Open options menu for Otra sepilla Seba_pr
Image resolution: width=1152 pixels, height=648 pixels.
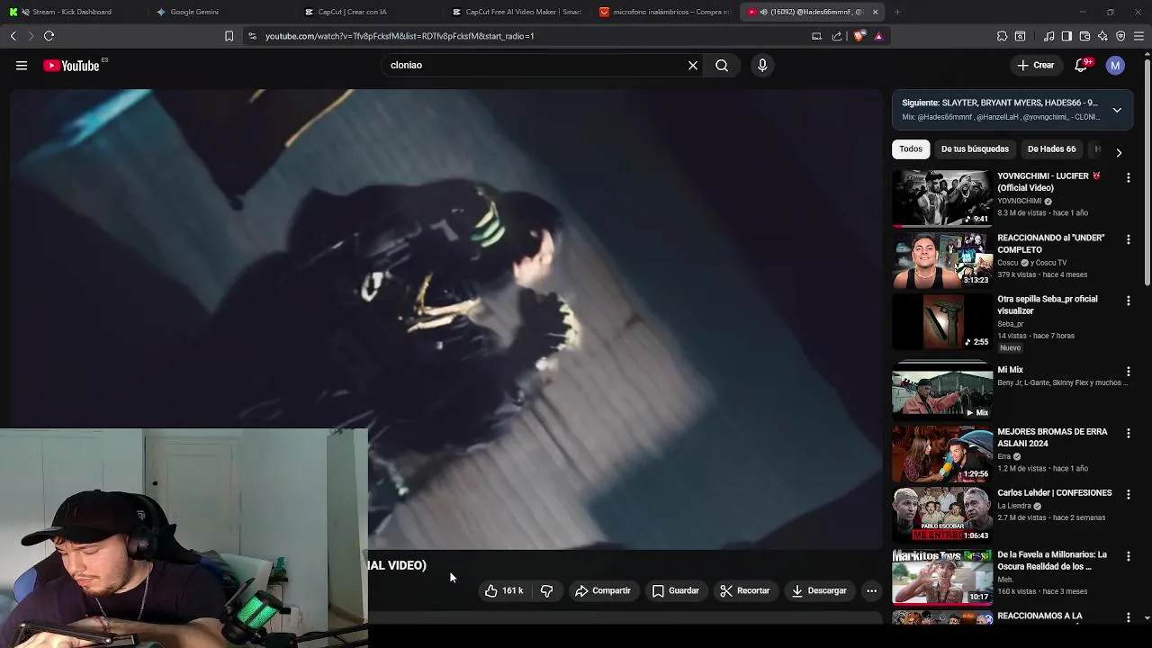1129,301
